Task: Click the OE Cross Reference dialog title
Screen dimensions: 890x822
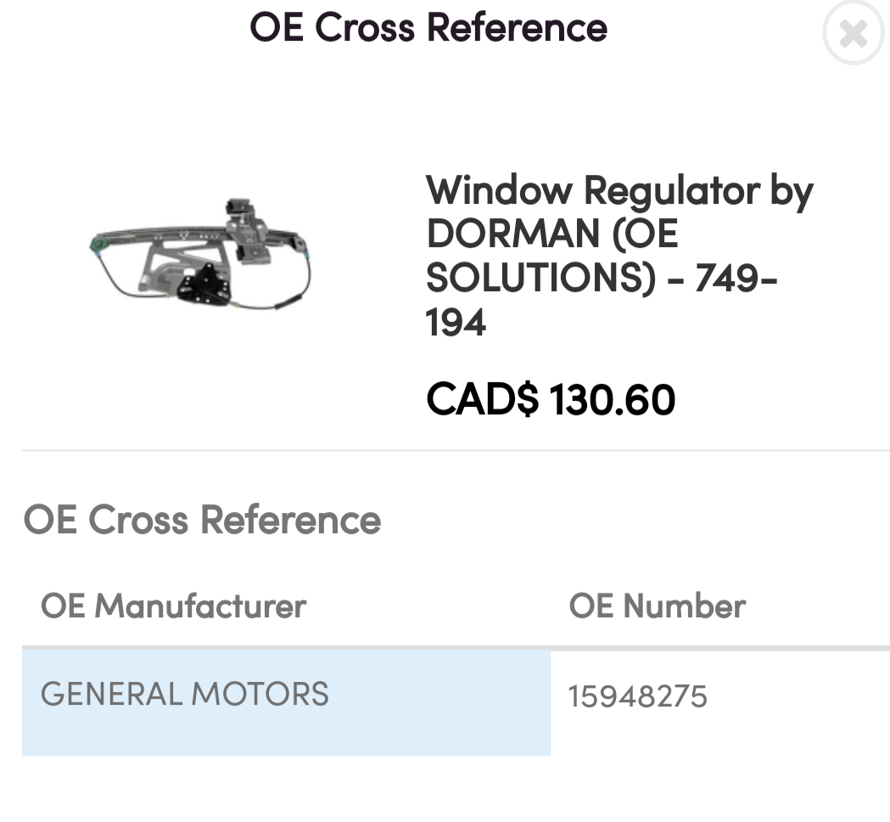Action: (428, 28)
